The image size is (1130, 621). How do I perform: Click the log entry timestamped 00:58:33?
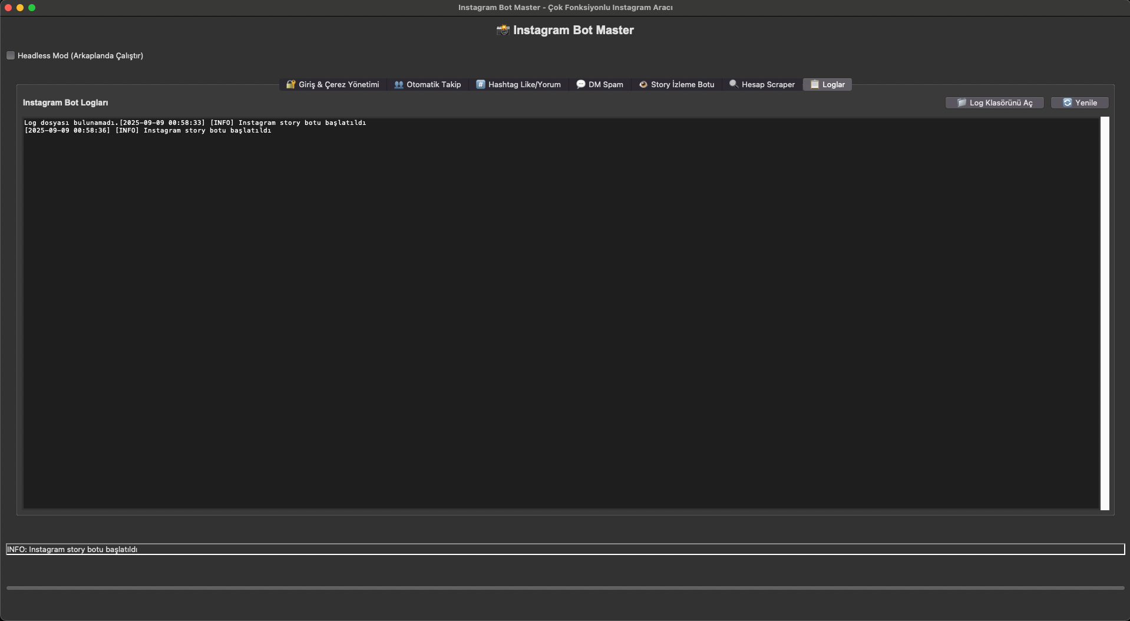[x=243, y=123]
